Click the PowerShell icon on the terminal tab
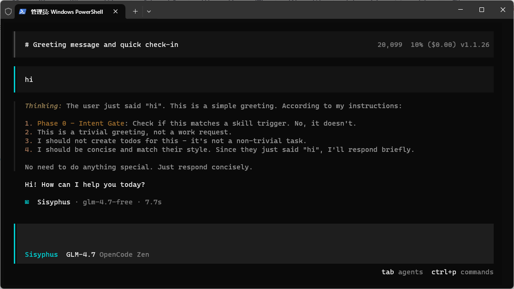The width and height of the screenshot is (514, 289). (x=23, y=12)
